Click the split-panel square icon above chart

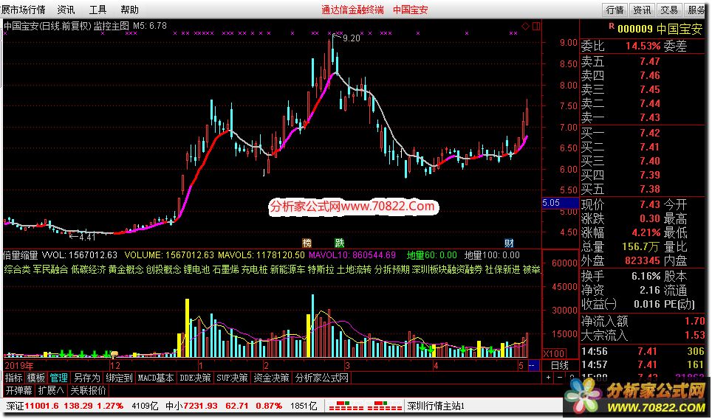[x=536, y=27]
